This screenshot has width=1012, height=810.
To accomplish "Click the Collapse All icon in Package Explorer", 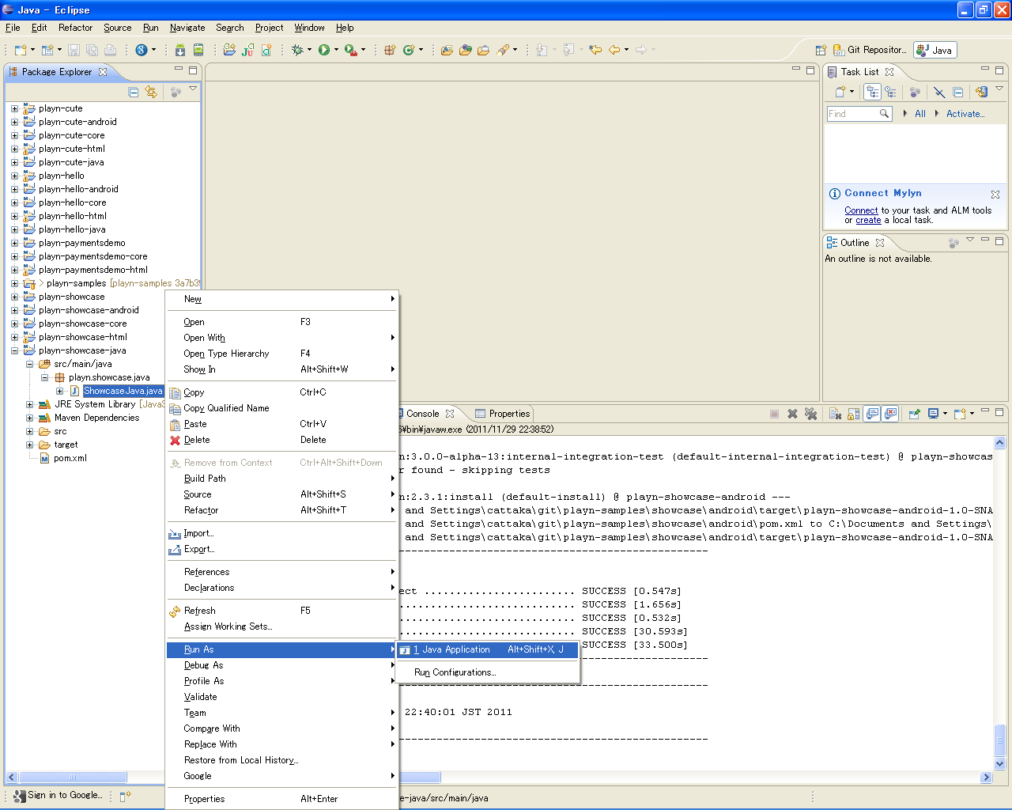I will coord(134,93).
